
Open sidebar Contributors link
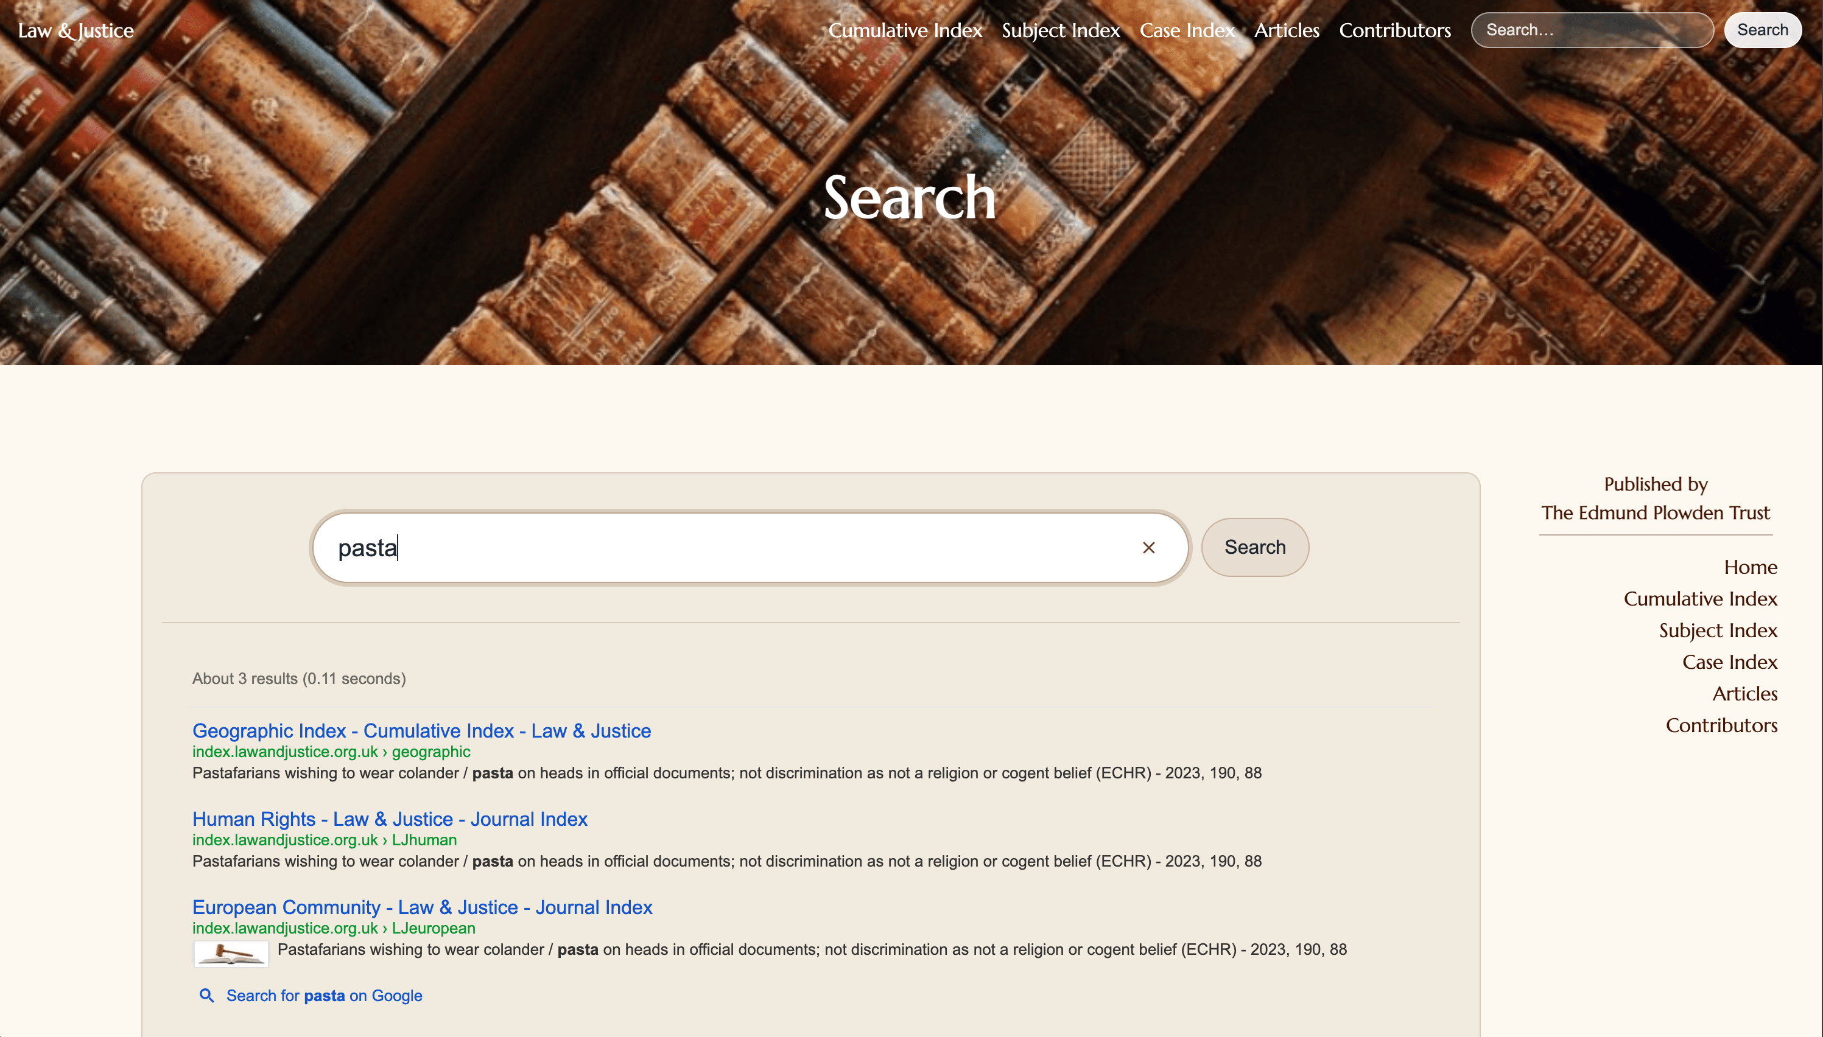click(x=1721, y=725)
